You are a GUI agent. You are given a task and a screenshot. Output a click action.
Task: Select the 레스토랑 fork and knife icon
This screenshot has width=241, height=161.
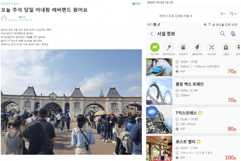point(212,47)
